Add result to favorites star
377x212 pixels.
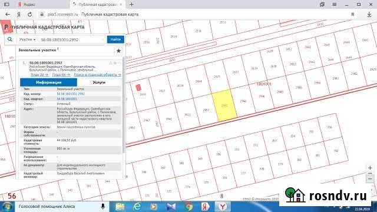click(118, 51)
